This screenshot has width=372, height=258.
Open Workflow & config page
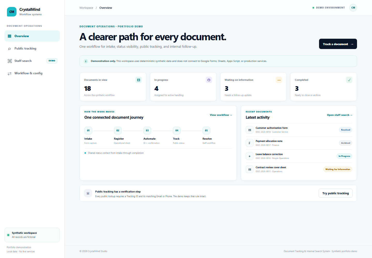pyautogui.click(x=32, y=73)
